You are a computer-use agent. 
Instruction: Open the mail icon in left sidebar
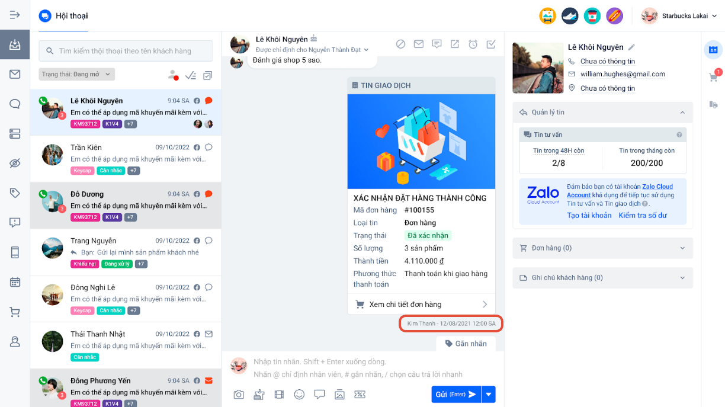pyautogui.click(x=15, y=74)
